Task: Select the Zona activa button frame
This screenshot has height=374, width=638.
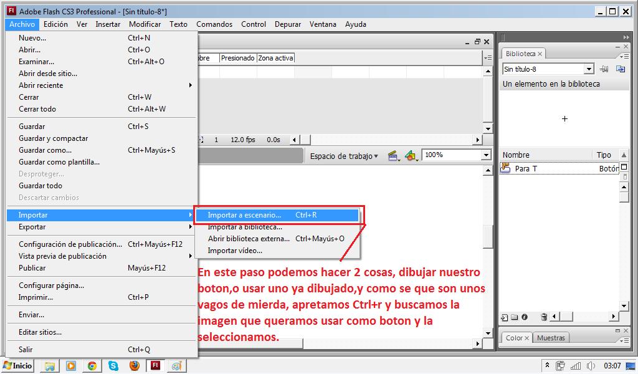Action: pyautogui.click(x=275, y=58)
